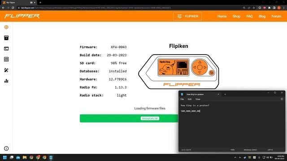
Task: Click 'how tiny is a proton?' text line
Action: coord(195,106)
